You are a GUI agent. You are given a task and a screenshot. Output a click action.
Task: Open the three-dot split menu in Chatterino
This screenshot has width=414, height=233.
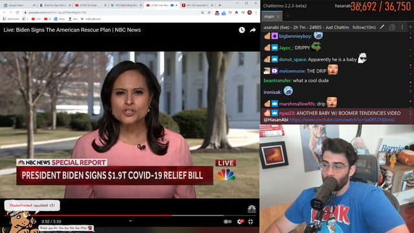(402, 27)
